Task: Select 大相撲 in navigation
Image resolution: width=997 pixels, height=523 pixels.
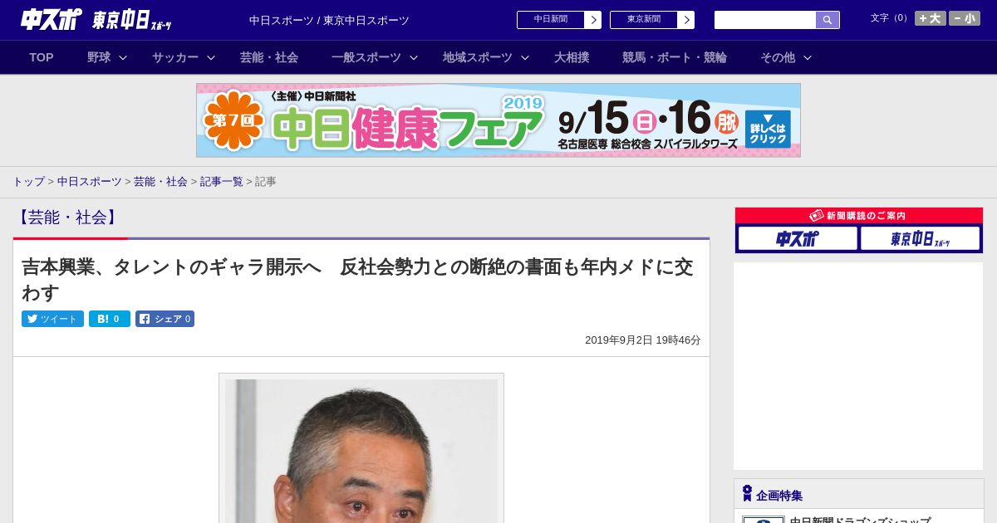Action: tap(572, 57)
